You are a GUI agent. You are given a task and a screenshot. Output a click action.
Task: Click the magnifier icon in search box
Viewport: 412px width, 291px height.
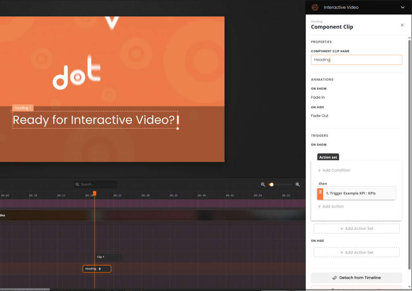coord(77,184)
